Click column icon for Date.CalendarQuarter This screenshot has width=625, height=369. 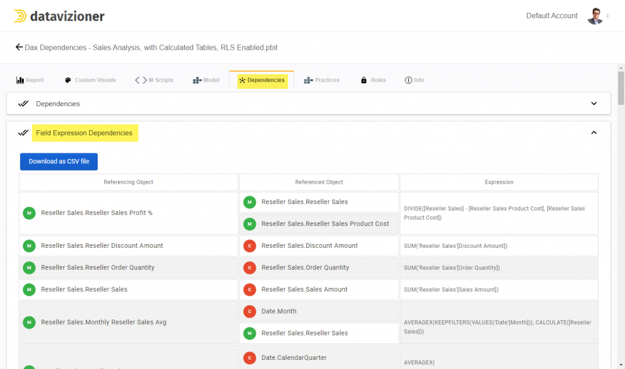click(250, 358)
